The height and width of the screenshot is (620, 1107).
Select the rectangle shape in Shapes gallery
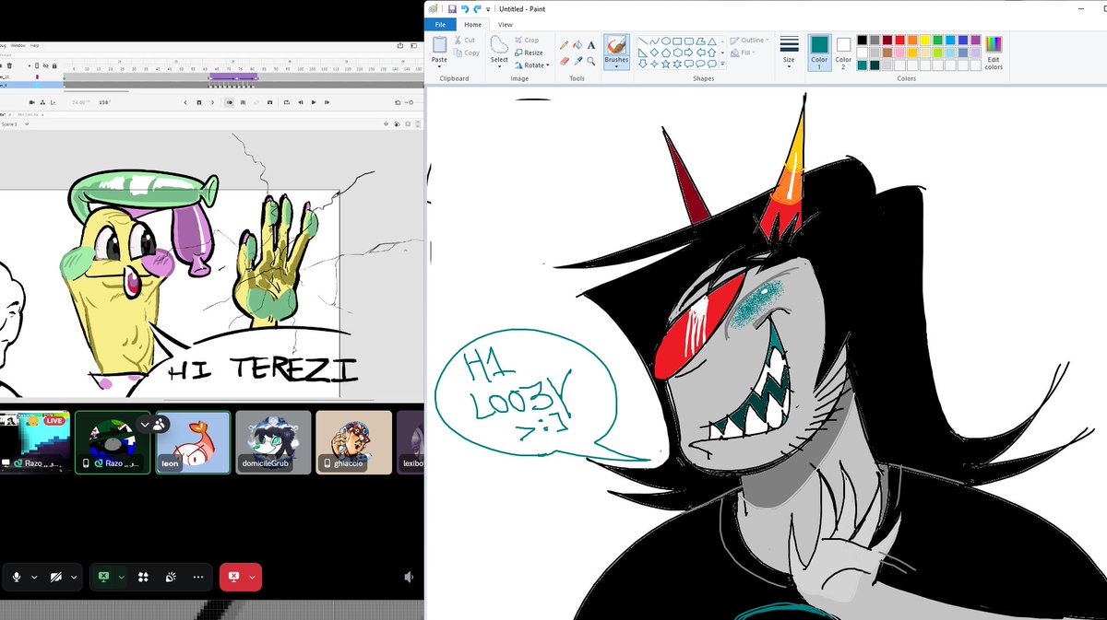[x=676, y=41]
